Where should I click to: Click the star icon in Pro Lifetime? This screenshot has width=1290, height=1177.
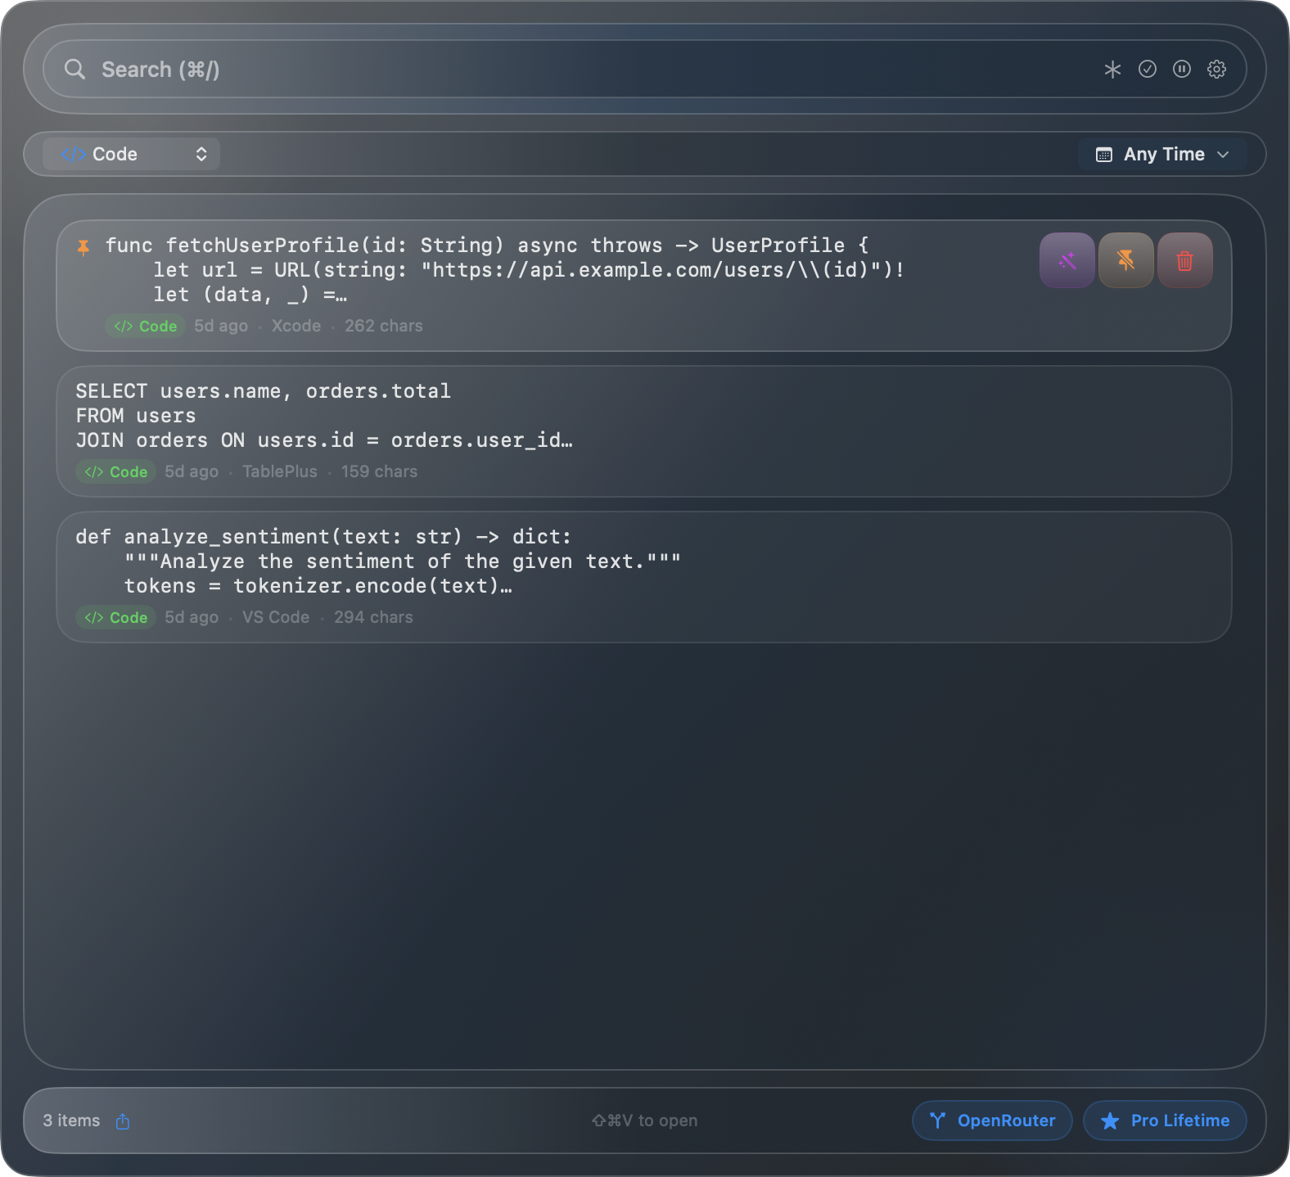(1110, 1121)
